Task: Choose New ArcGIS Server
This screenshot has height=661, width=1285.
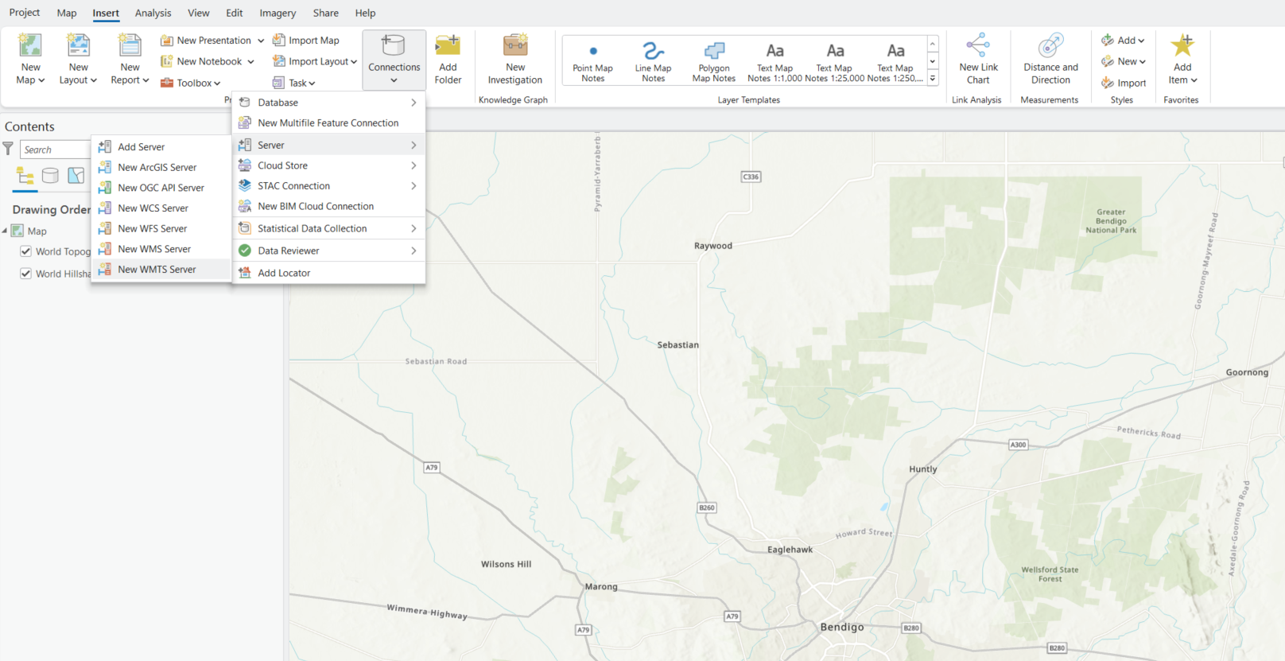Action: [161, 167]
